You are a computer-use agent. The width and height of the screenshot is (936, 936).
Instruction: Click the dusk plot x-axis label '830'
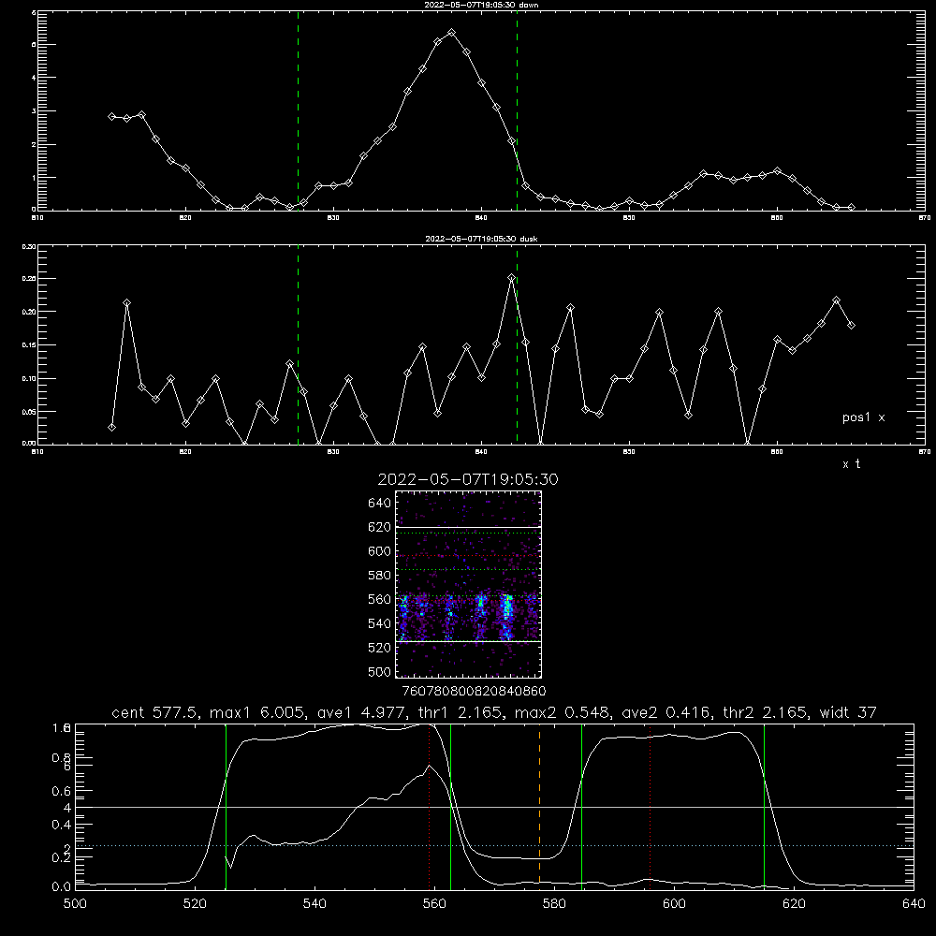[333, 452]
